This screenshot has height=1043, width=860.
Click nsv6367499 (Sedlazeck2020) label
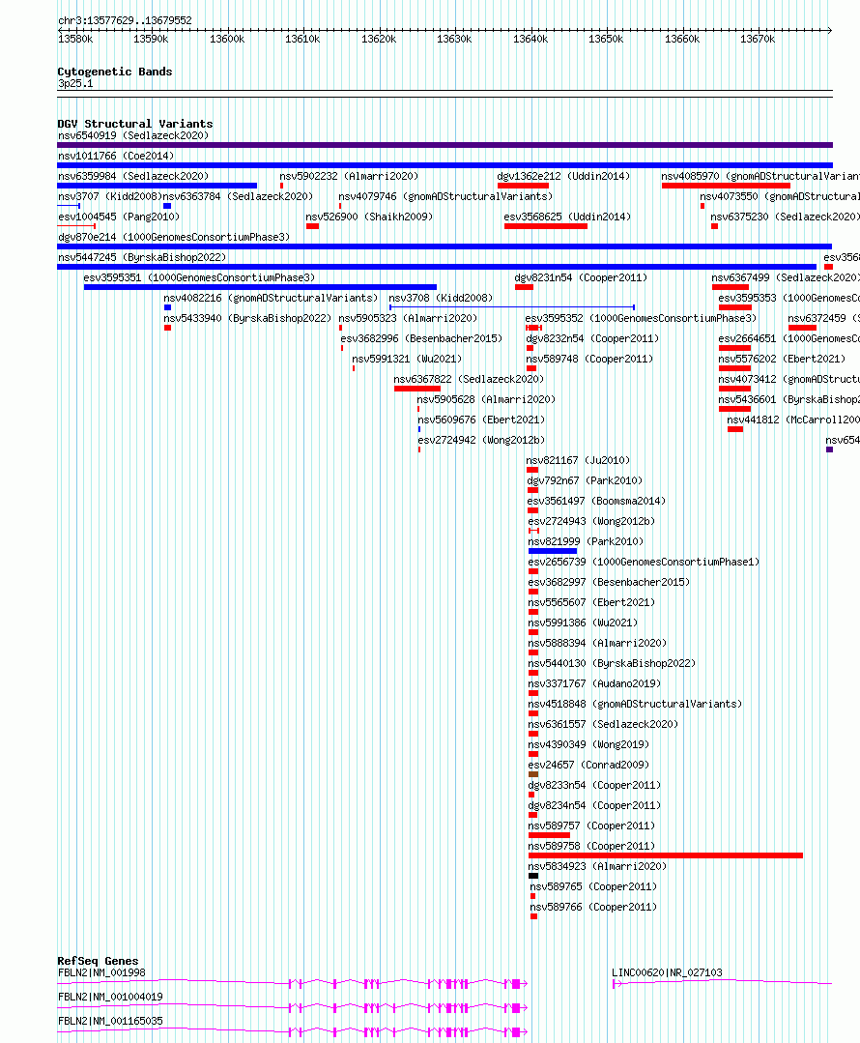pos(786,277)
